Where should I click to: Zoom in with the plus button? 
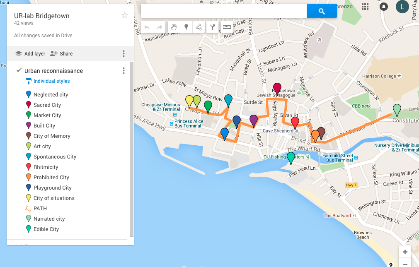(x=405, y=252)
